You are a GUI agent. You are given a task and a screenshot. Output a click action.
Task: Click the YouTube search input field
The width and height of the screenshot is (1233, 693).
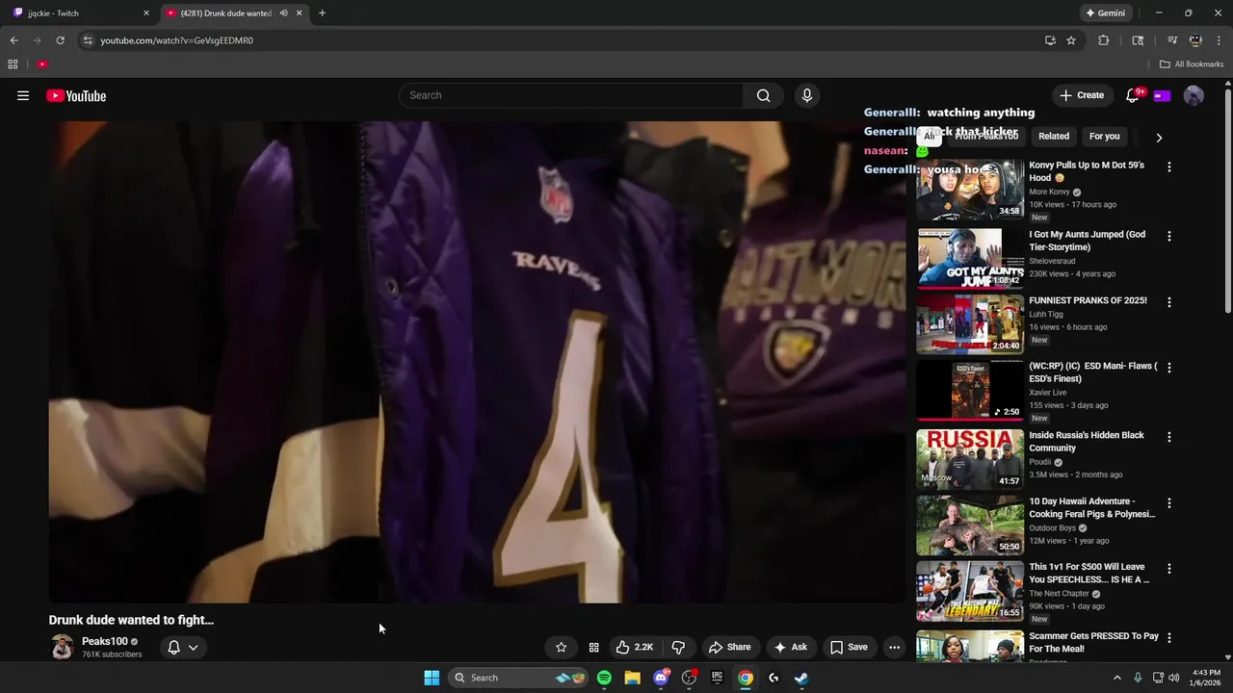coord(570,95)
